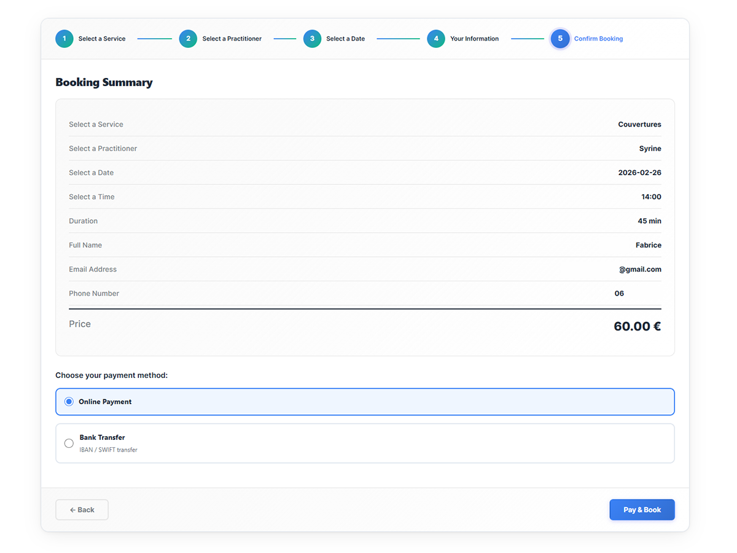This screenshot has width=737, height=553.
Task: Click the step 4 numbered circle
Action: tap(436, 39)
